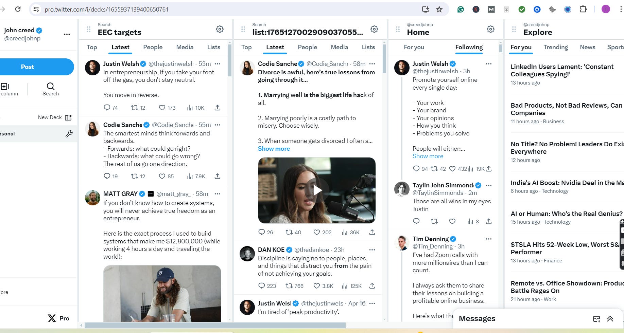
Task: Click the Add column icon in the sidebar
Action: 5,87
